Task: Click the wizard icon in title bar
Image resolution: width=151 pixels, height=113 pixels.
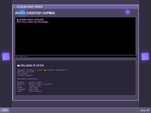Action: tap(15, 7)
